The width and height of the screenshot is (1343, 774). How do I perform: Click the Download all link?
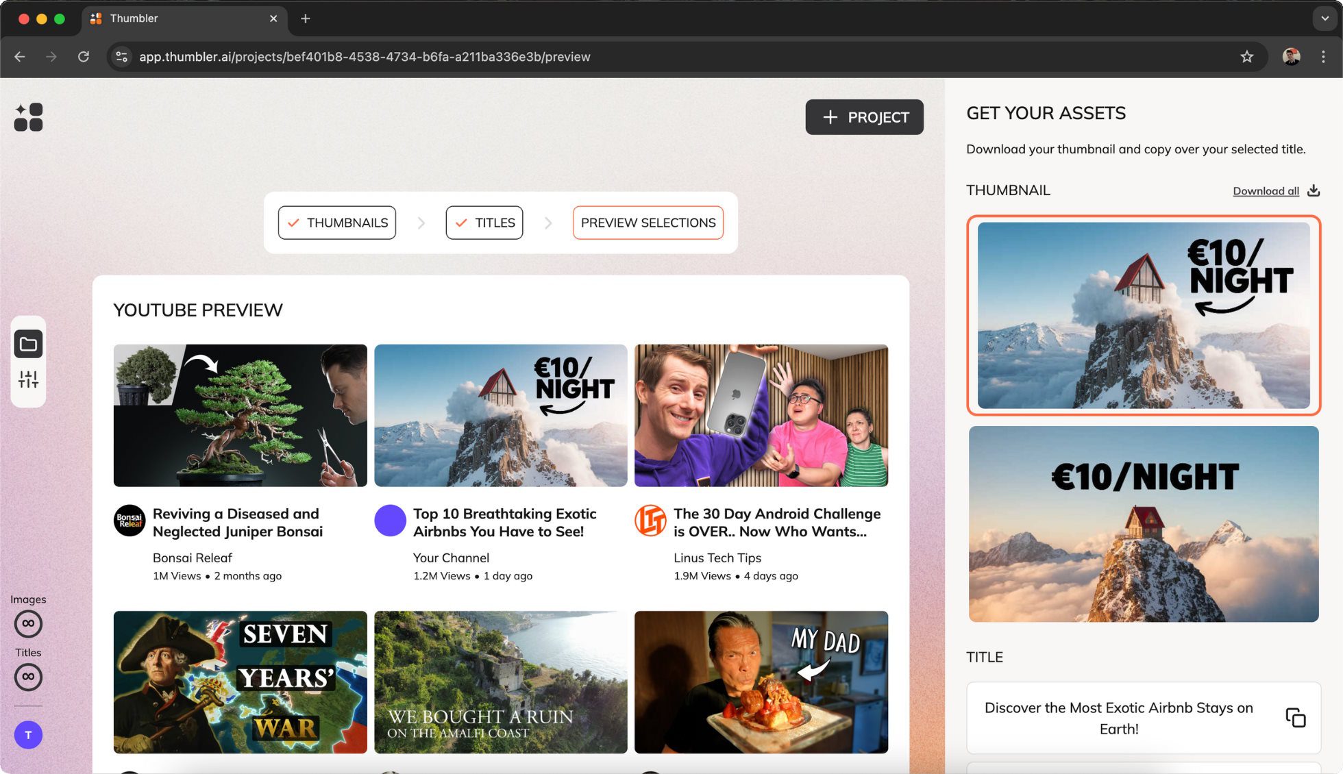1266,191
